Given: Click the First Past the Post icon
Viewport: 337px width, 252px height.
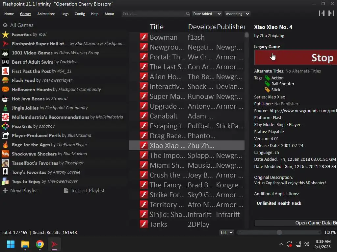Looking at the screenshot, I should click(5, 71).
